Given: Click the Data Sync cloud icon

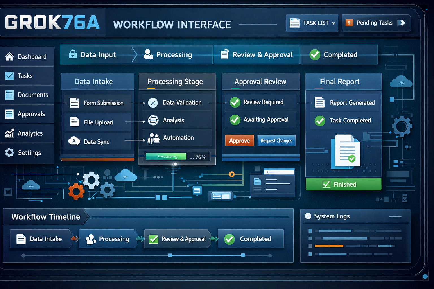Looking at the screenshot, I should point(74,141).
